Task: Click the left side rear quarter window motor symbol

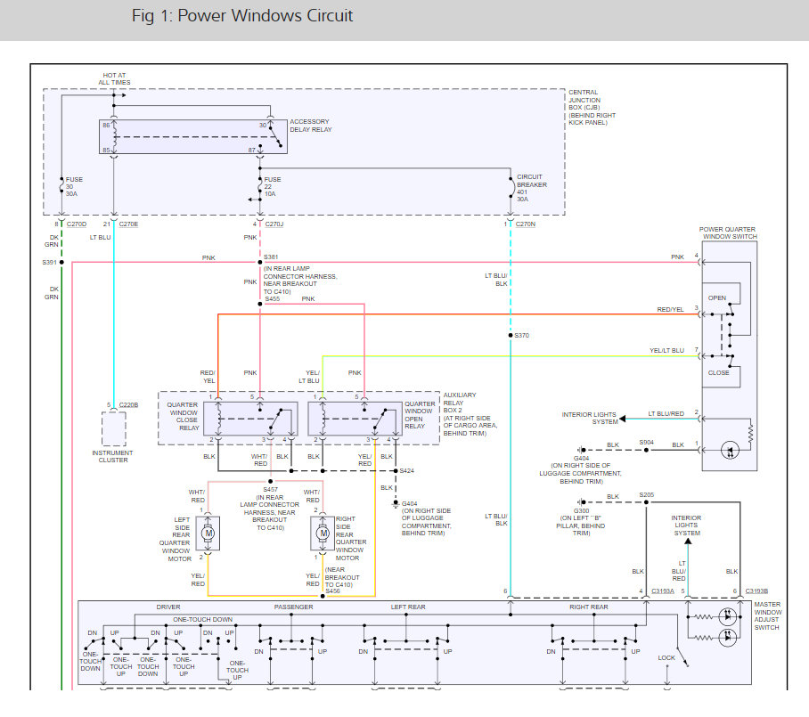Action: [x=208, y=533]
